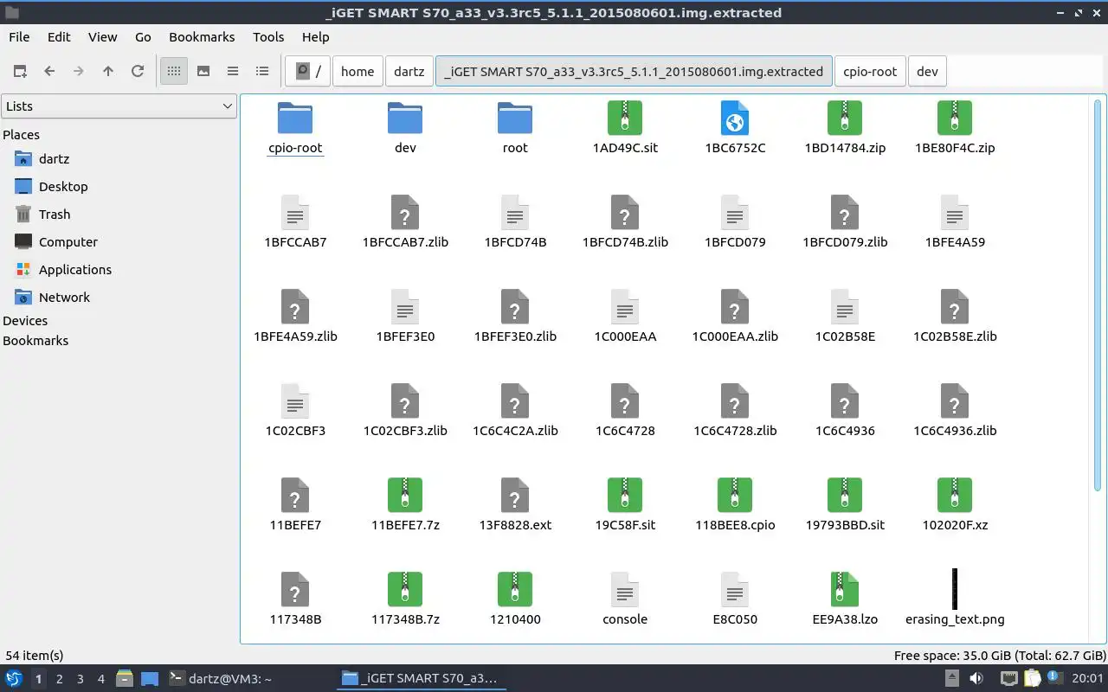Click the vertical scrollbar of the file pane
The height and width of the screenshot is (692, 1108).
pyautogui.click(x=1099, y=294)
